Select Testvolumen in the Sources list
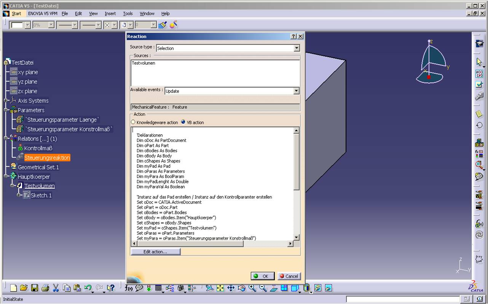This screenshot has width=488, height=304. (144, 63)
